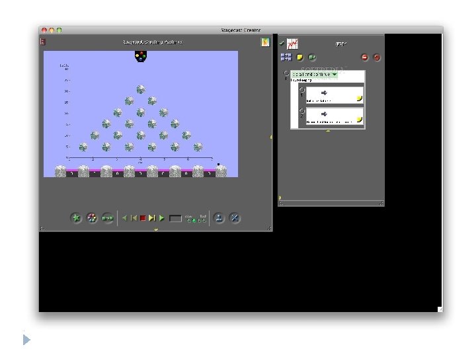Viewport: 476px width, 357px height.
Task: Toggle the spotlight circle for the rule group
Action: tap(286, 73)
